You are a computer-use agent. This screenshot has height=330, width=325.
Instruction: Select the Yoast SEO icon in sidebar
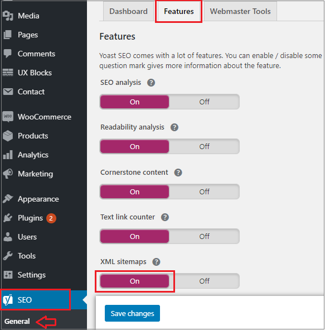point(8,300)
